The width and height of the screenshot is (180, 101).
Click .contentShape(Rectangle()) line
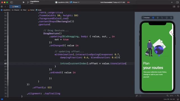click(56, 22)
